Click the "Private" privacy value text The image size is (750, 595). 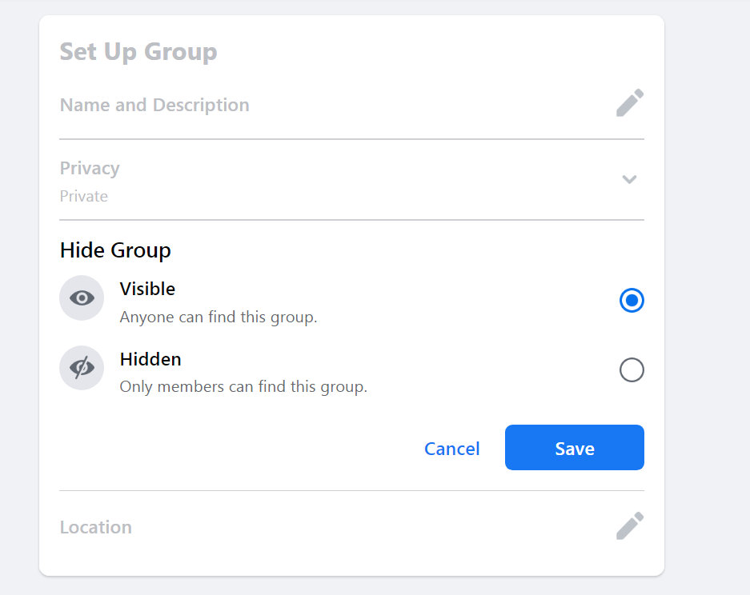click(84, 196)
